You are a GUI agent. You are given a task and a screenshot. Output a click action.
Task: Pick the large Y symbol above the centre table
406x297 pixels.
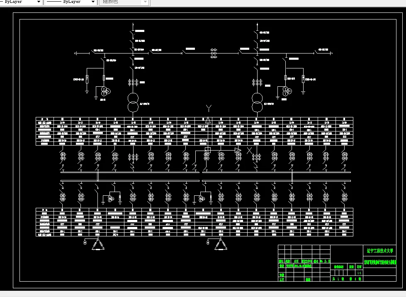[209, 108]
